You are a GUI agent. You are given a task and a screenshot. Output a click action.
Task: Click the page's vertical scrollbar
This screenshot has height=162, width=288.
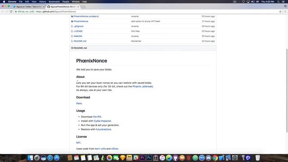[x=287, y=90]
